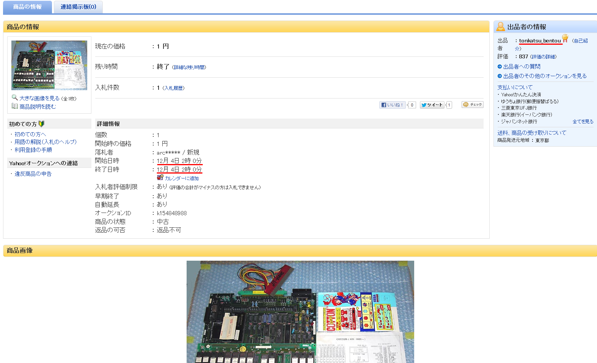Click the calendar icon next to カレンダーに追加
The height and width of the screenshot is (363, 597).
[x=160, y=178]
